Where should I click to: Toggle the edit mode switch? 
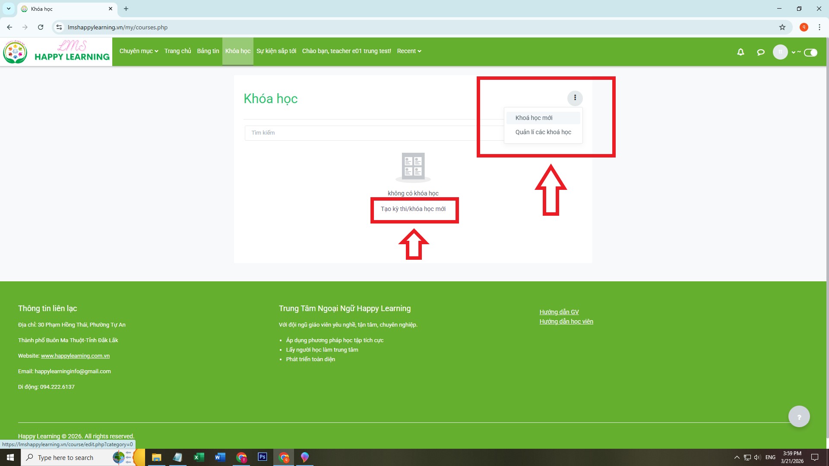[x=810, y=53]
